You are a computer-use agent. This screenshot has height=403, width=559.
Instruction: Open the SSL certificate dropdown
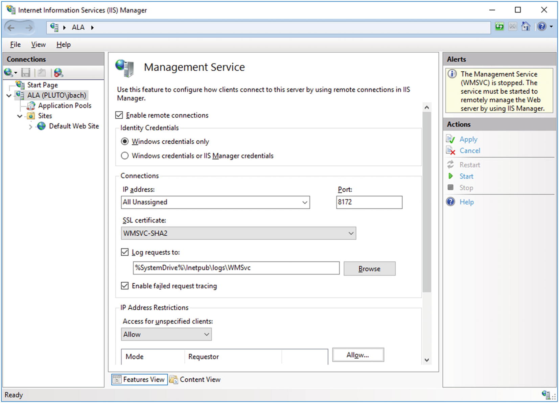click(x=238, y=233)
